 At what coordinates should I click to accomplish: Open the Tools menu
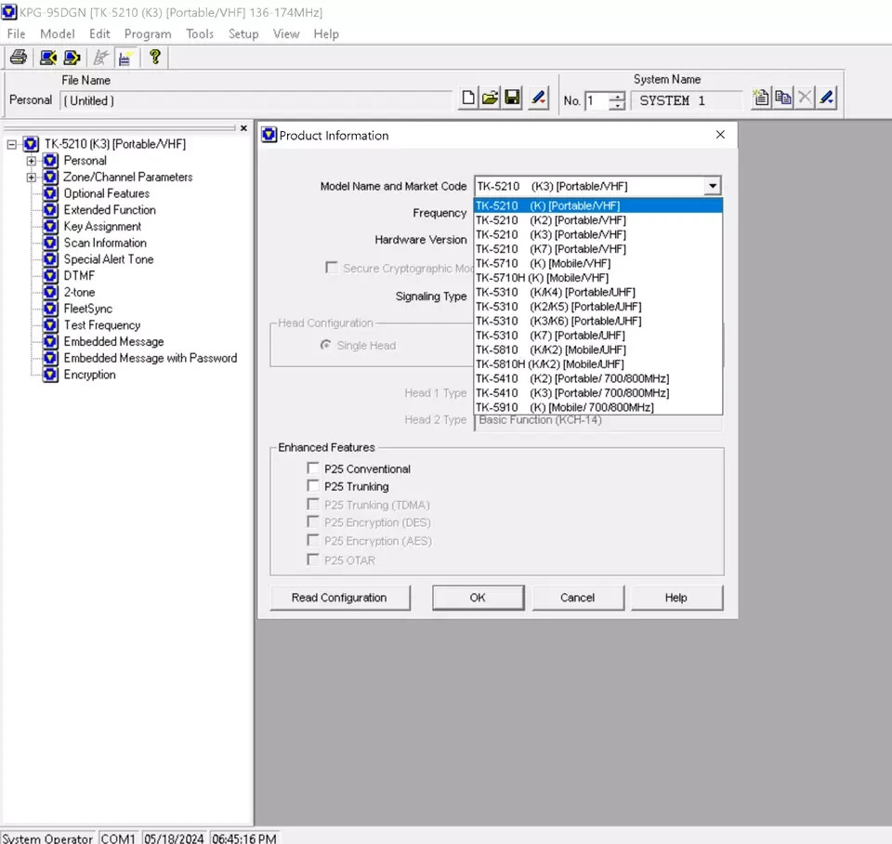[200, 33]
